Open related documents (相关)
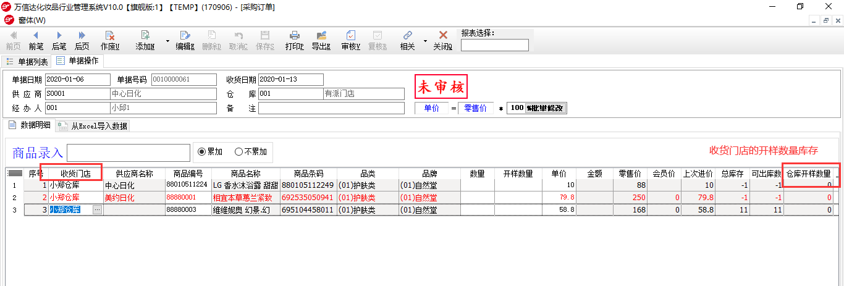Screen dimensions: 844x286 [407, 41]
